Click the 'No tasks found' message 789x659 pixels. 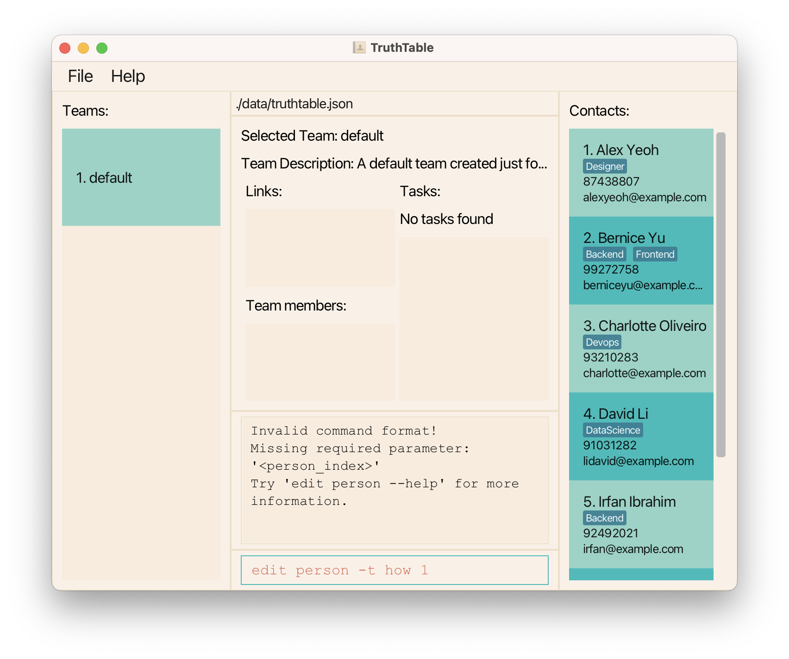446,219
